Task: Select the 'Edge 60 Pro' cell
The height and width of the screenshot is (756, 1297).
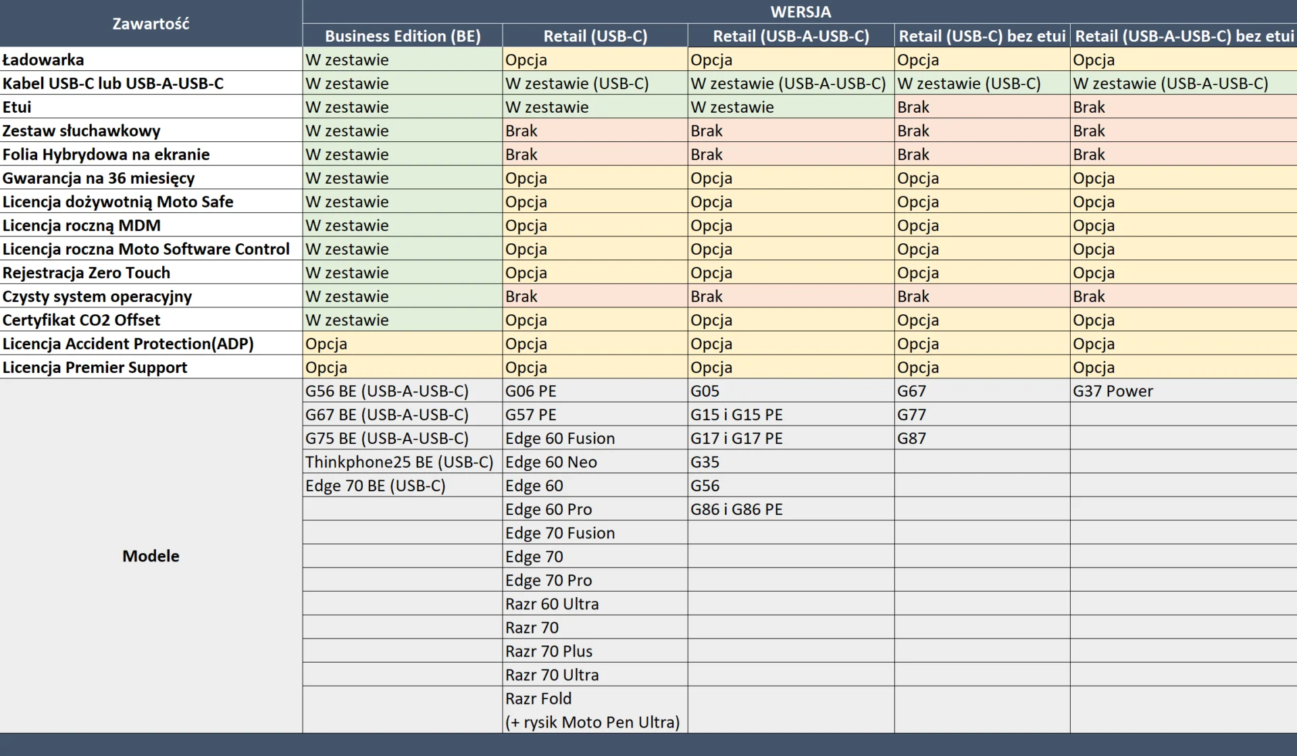Action: coord(595,509)
